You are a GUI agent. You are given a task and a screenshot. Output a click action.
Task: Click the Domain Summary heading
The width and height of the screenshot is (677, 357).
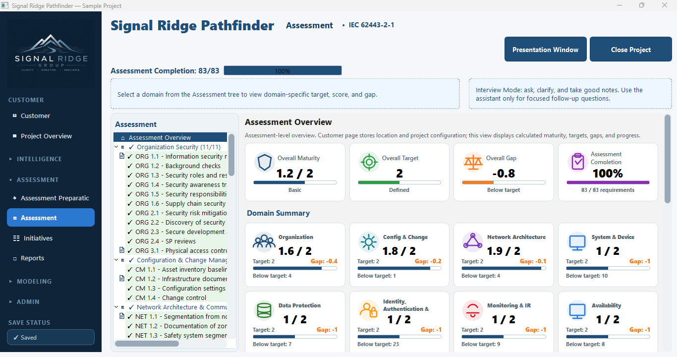(x=279, y=213)
